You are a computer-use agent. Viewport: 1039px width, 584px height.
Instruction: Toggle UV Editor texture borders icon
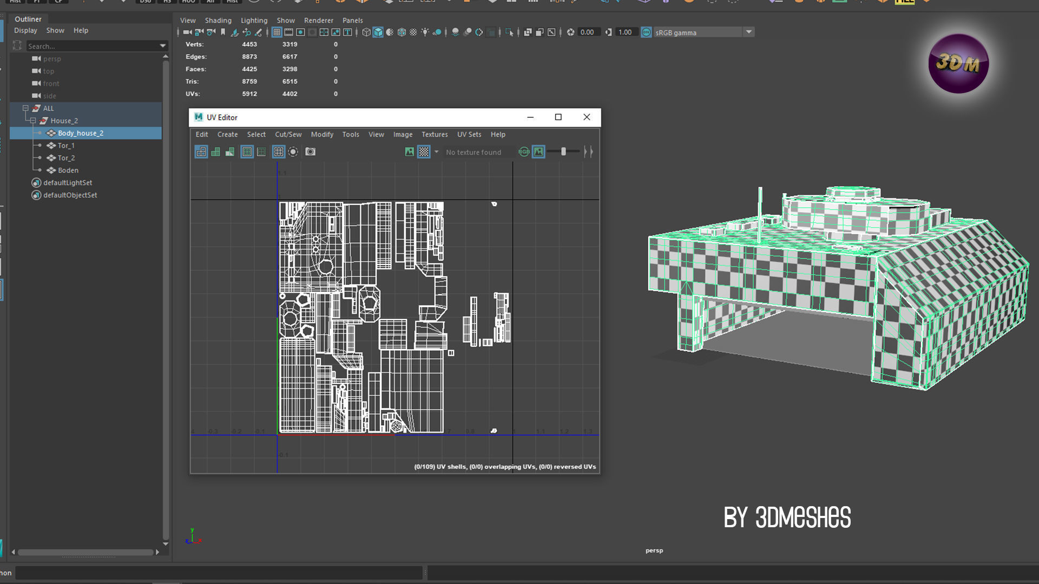[247, 152]
